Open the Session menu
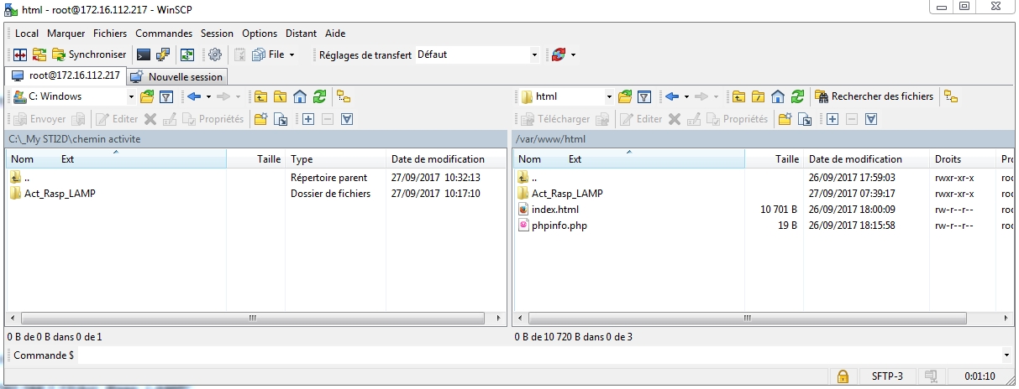This screenshot has height=389, width=1019. (217, 34)
